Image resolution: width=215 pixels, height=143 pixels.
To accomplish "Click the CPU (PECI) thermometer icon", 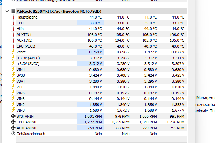I will tap(13, 46).
